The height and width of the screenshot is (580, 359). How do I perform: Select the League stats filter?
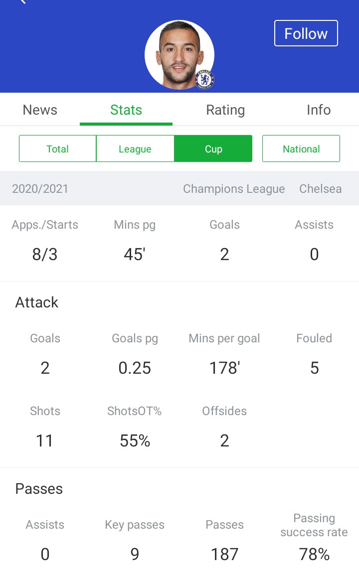tap(135, 148)
